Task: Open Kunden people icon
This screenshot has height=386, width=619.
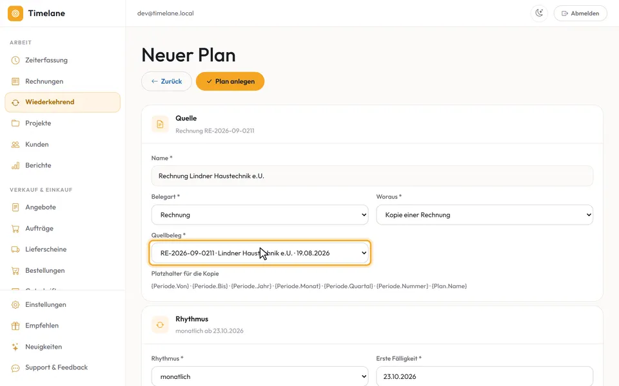Action: point(15,145)
